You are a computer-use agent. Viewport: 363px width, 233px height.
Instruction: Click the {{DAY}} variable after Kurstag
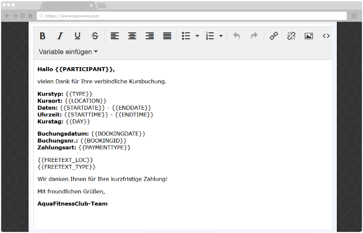(x=78, y=122)
